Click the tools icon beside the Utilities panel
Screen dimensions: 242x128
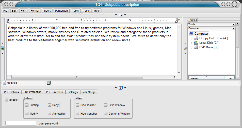pos(185,49)
